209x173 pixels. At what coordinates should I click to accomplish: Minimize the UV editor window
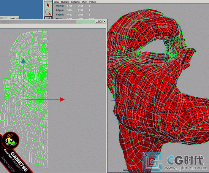coord(97,22)
